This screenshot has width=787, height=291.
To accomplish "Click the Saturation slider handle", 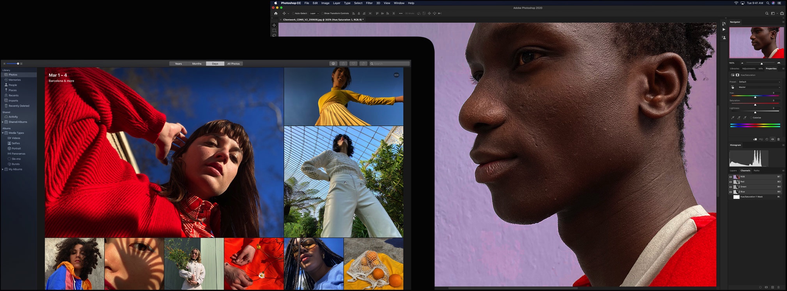I will [x=755, y=105].
